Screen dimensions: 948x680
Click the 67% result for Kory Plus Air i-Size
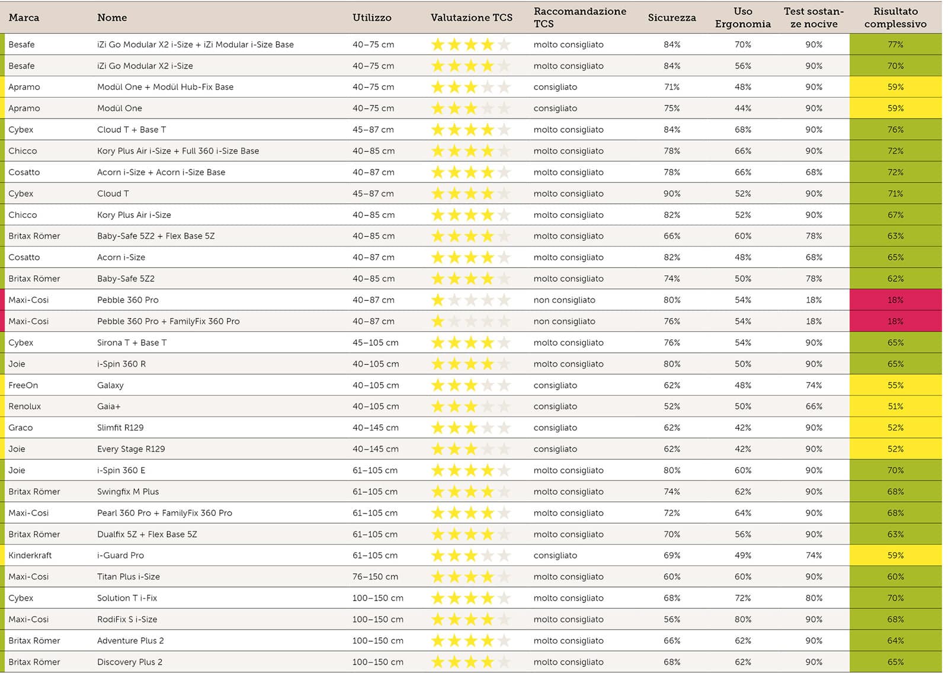pyautogui.click(x=895, y=215)
